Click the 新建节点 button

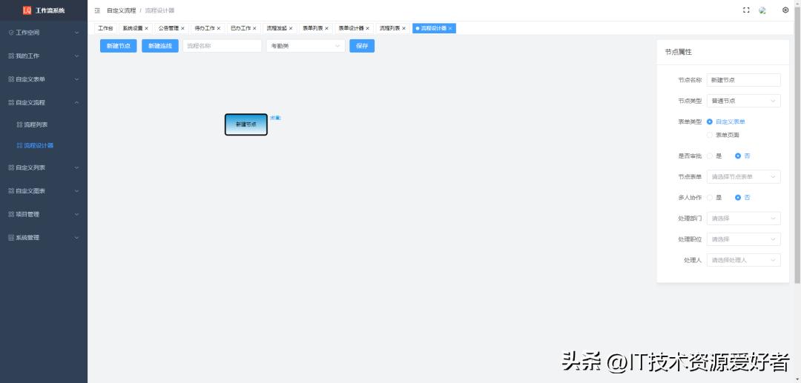pyautogui.click(x=118, y=46)
